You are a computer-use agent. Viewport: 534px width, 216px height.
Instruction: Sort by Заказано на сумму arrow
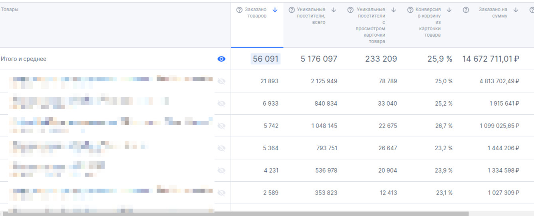tap(516, 10)
